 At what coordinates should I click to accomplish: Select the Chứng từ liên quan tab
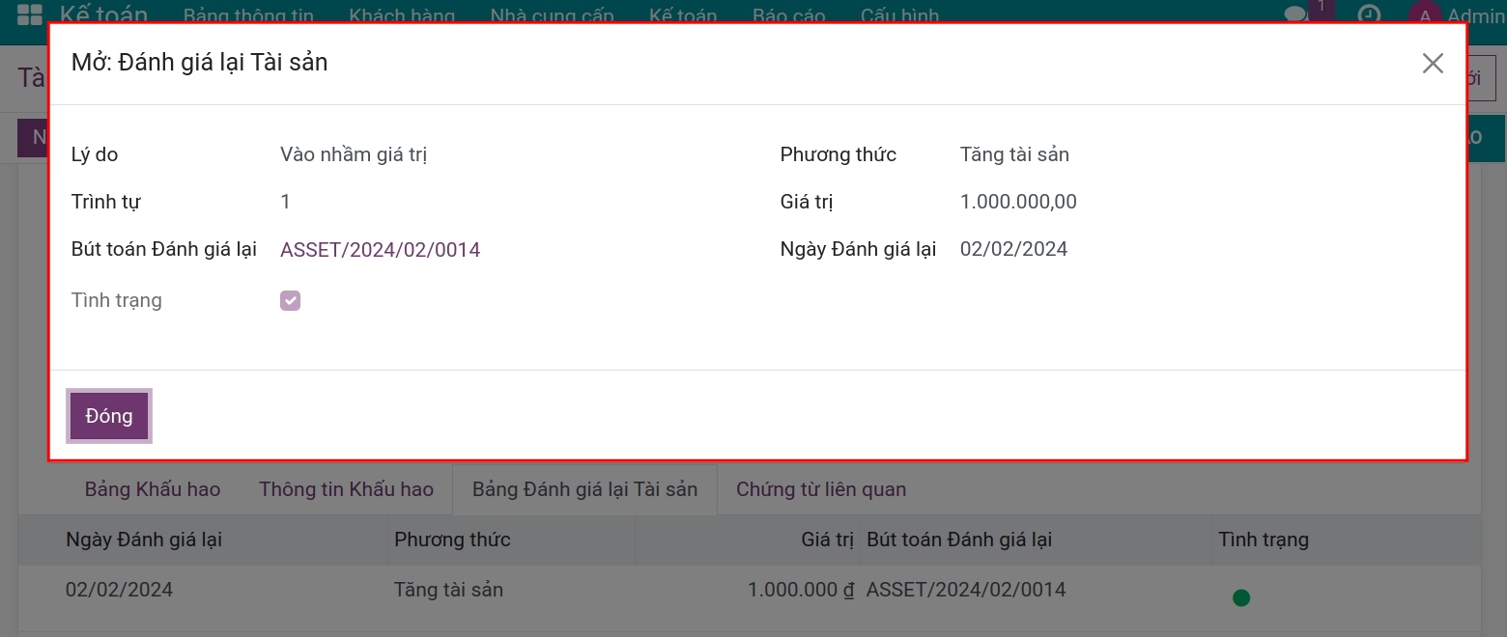point(821,489)
